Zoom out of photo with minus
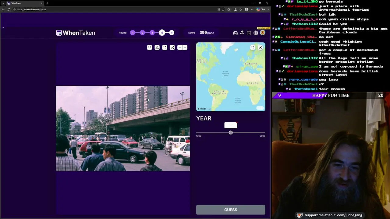 [x=180, y=47]
